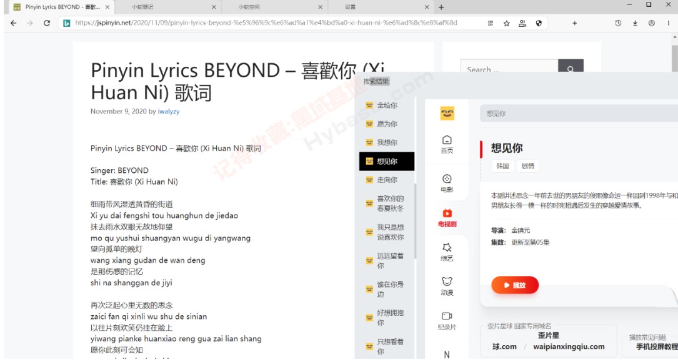Screen dimensions: 678x362
Task: Select search result 全给你
Action: point(387,105)
